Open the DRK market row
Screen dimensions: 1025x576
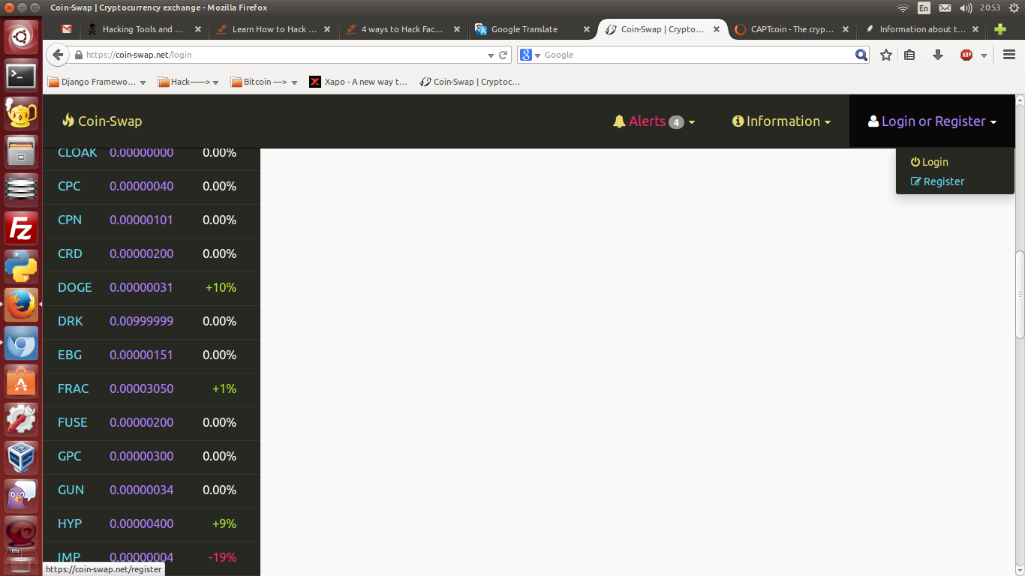point(151,321)
